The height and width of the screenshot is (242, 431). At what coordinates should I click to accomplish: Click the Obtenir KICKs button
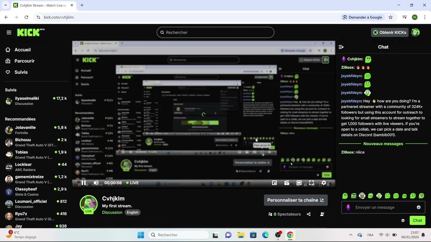tap(390, 32)
